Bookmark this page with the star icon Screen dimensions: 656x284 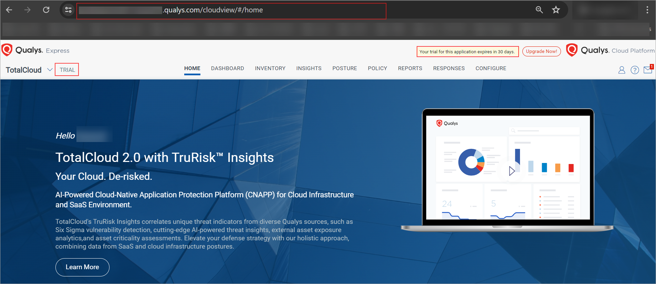tap(556, 10)
